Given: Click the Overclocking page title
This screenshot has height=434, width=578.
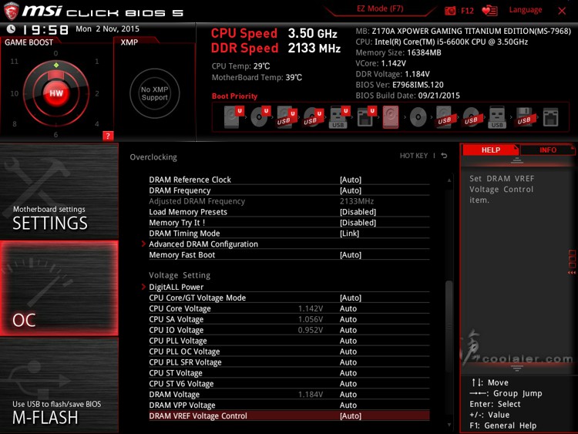Looking at the screenshot, I should [x=153, y=157].
